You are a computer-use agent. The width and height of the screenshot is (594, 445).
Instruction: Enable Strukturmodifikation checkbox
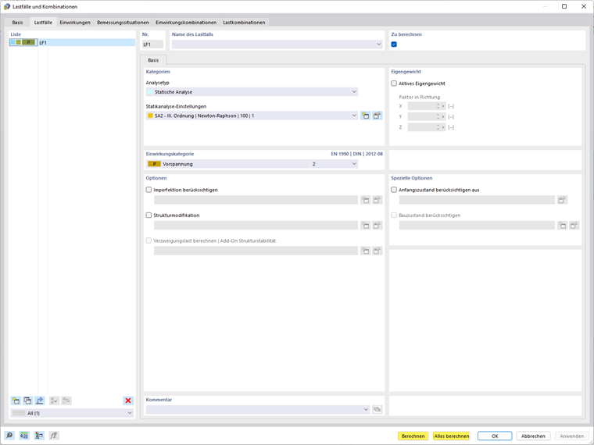point(148,215)
